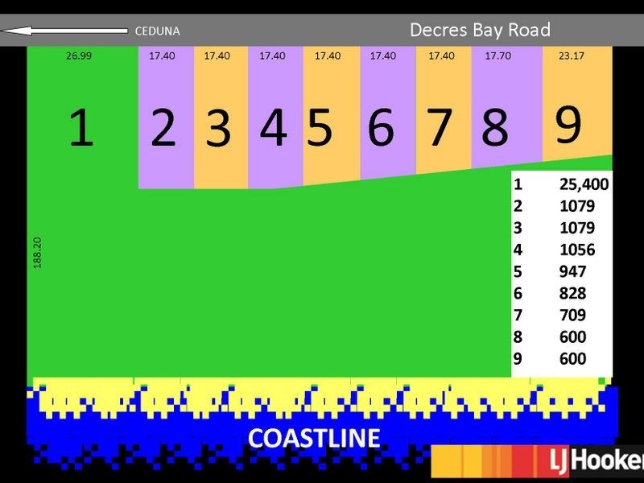
Task: Select lot number 8
Action: coord(495,127)
